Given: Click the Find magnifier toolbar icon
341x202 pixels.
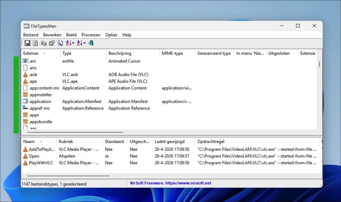Looking at the screenshot, I should pyautogui.click(x=60, y=43).
